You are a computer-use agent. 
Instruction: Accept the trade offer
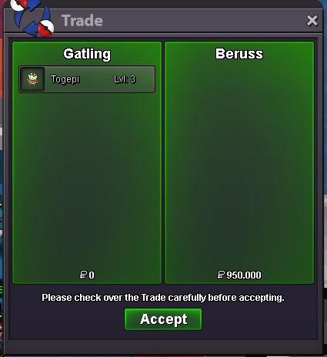[x=163, y=319]
